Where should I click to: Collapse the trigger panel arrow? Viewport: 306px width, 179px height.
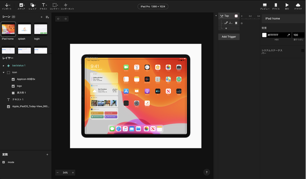[216, 16]
